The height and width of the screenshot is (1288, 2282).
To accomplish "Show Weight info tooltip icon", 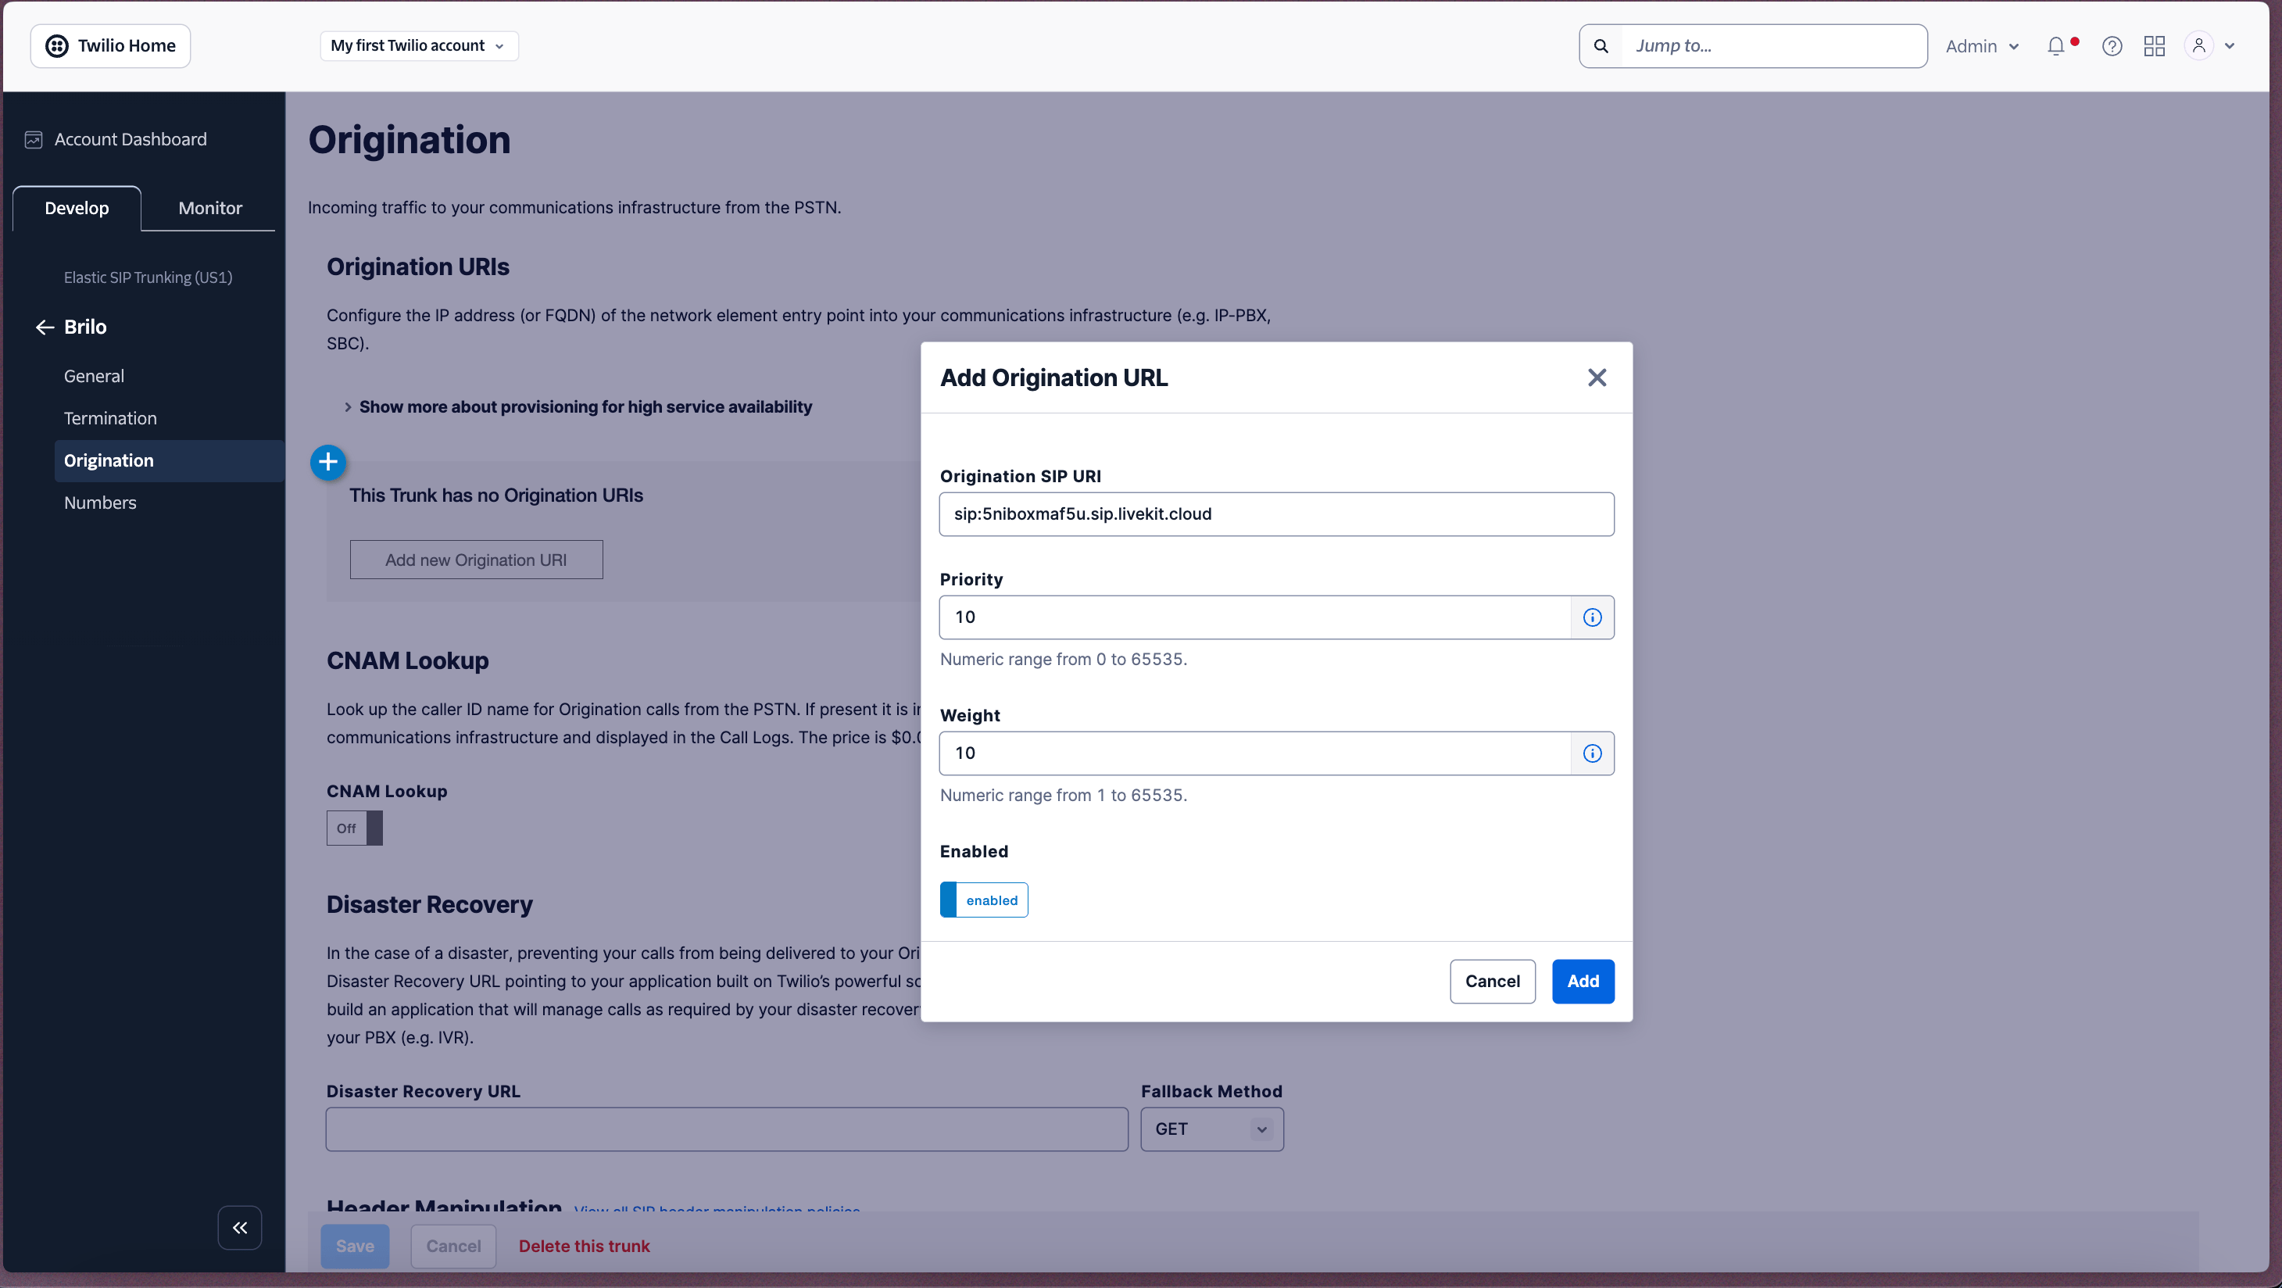I will pos(1592,753).
